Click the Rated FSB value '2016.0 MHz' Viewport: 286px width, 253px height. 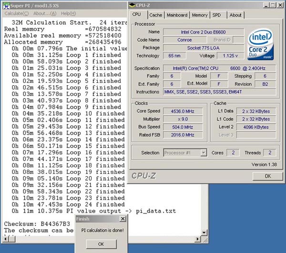pyautogui.click(x=183, y=135)
